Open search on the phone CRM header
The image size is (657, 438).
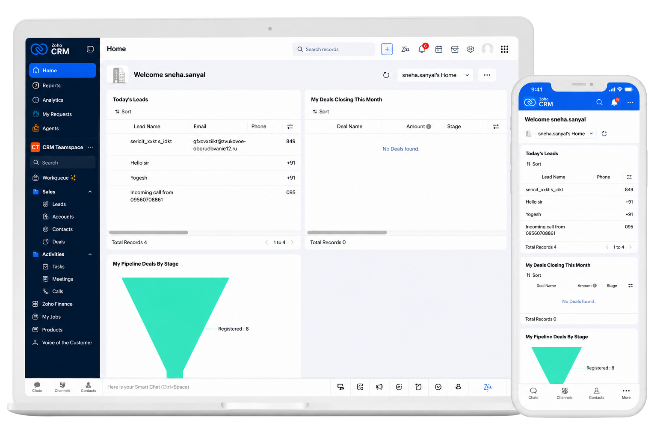click(599, 102)
